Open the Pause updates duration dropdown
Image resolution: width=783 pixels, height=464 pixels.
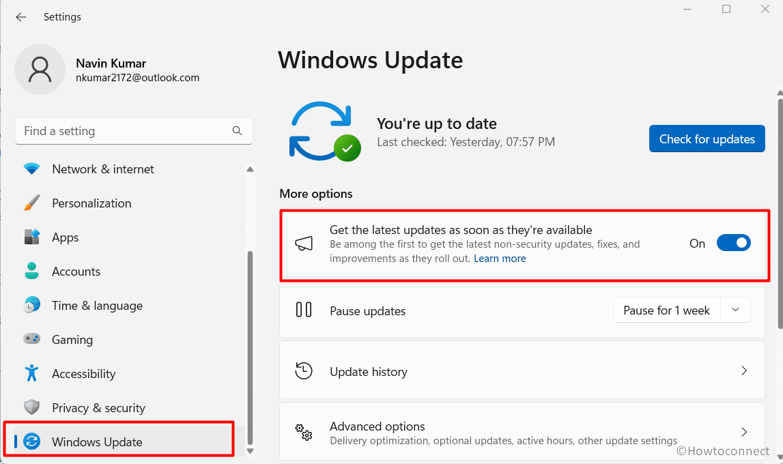(x=735, y=310)
